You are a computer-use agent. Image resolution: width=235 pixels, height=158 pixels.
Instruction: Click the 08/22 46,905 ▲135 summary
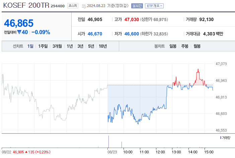[26, 152]
